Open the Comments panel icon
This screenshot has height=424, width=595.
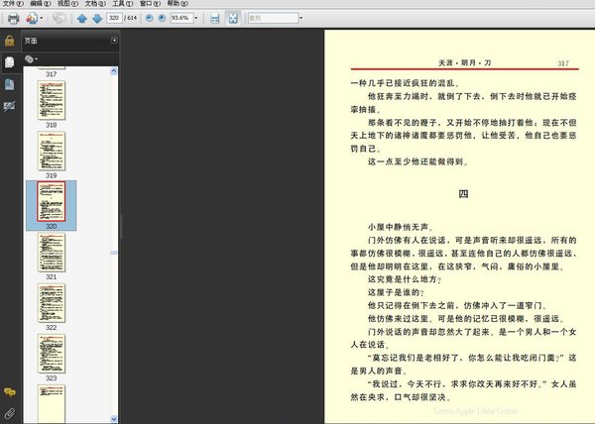[10, 392]
